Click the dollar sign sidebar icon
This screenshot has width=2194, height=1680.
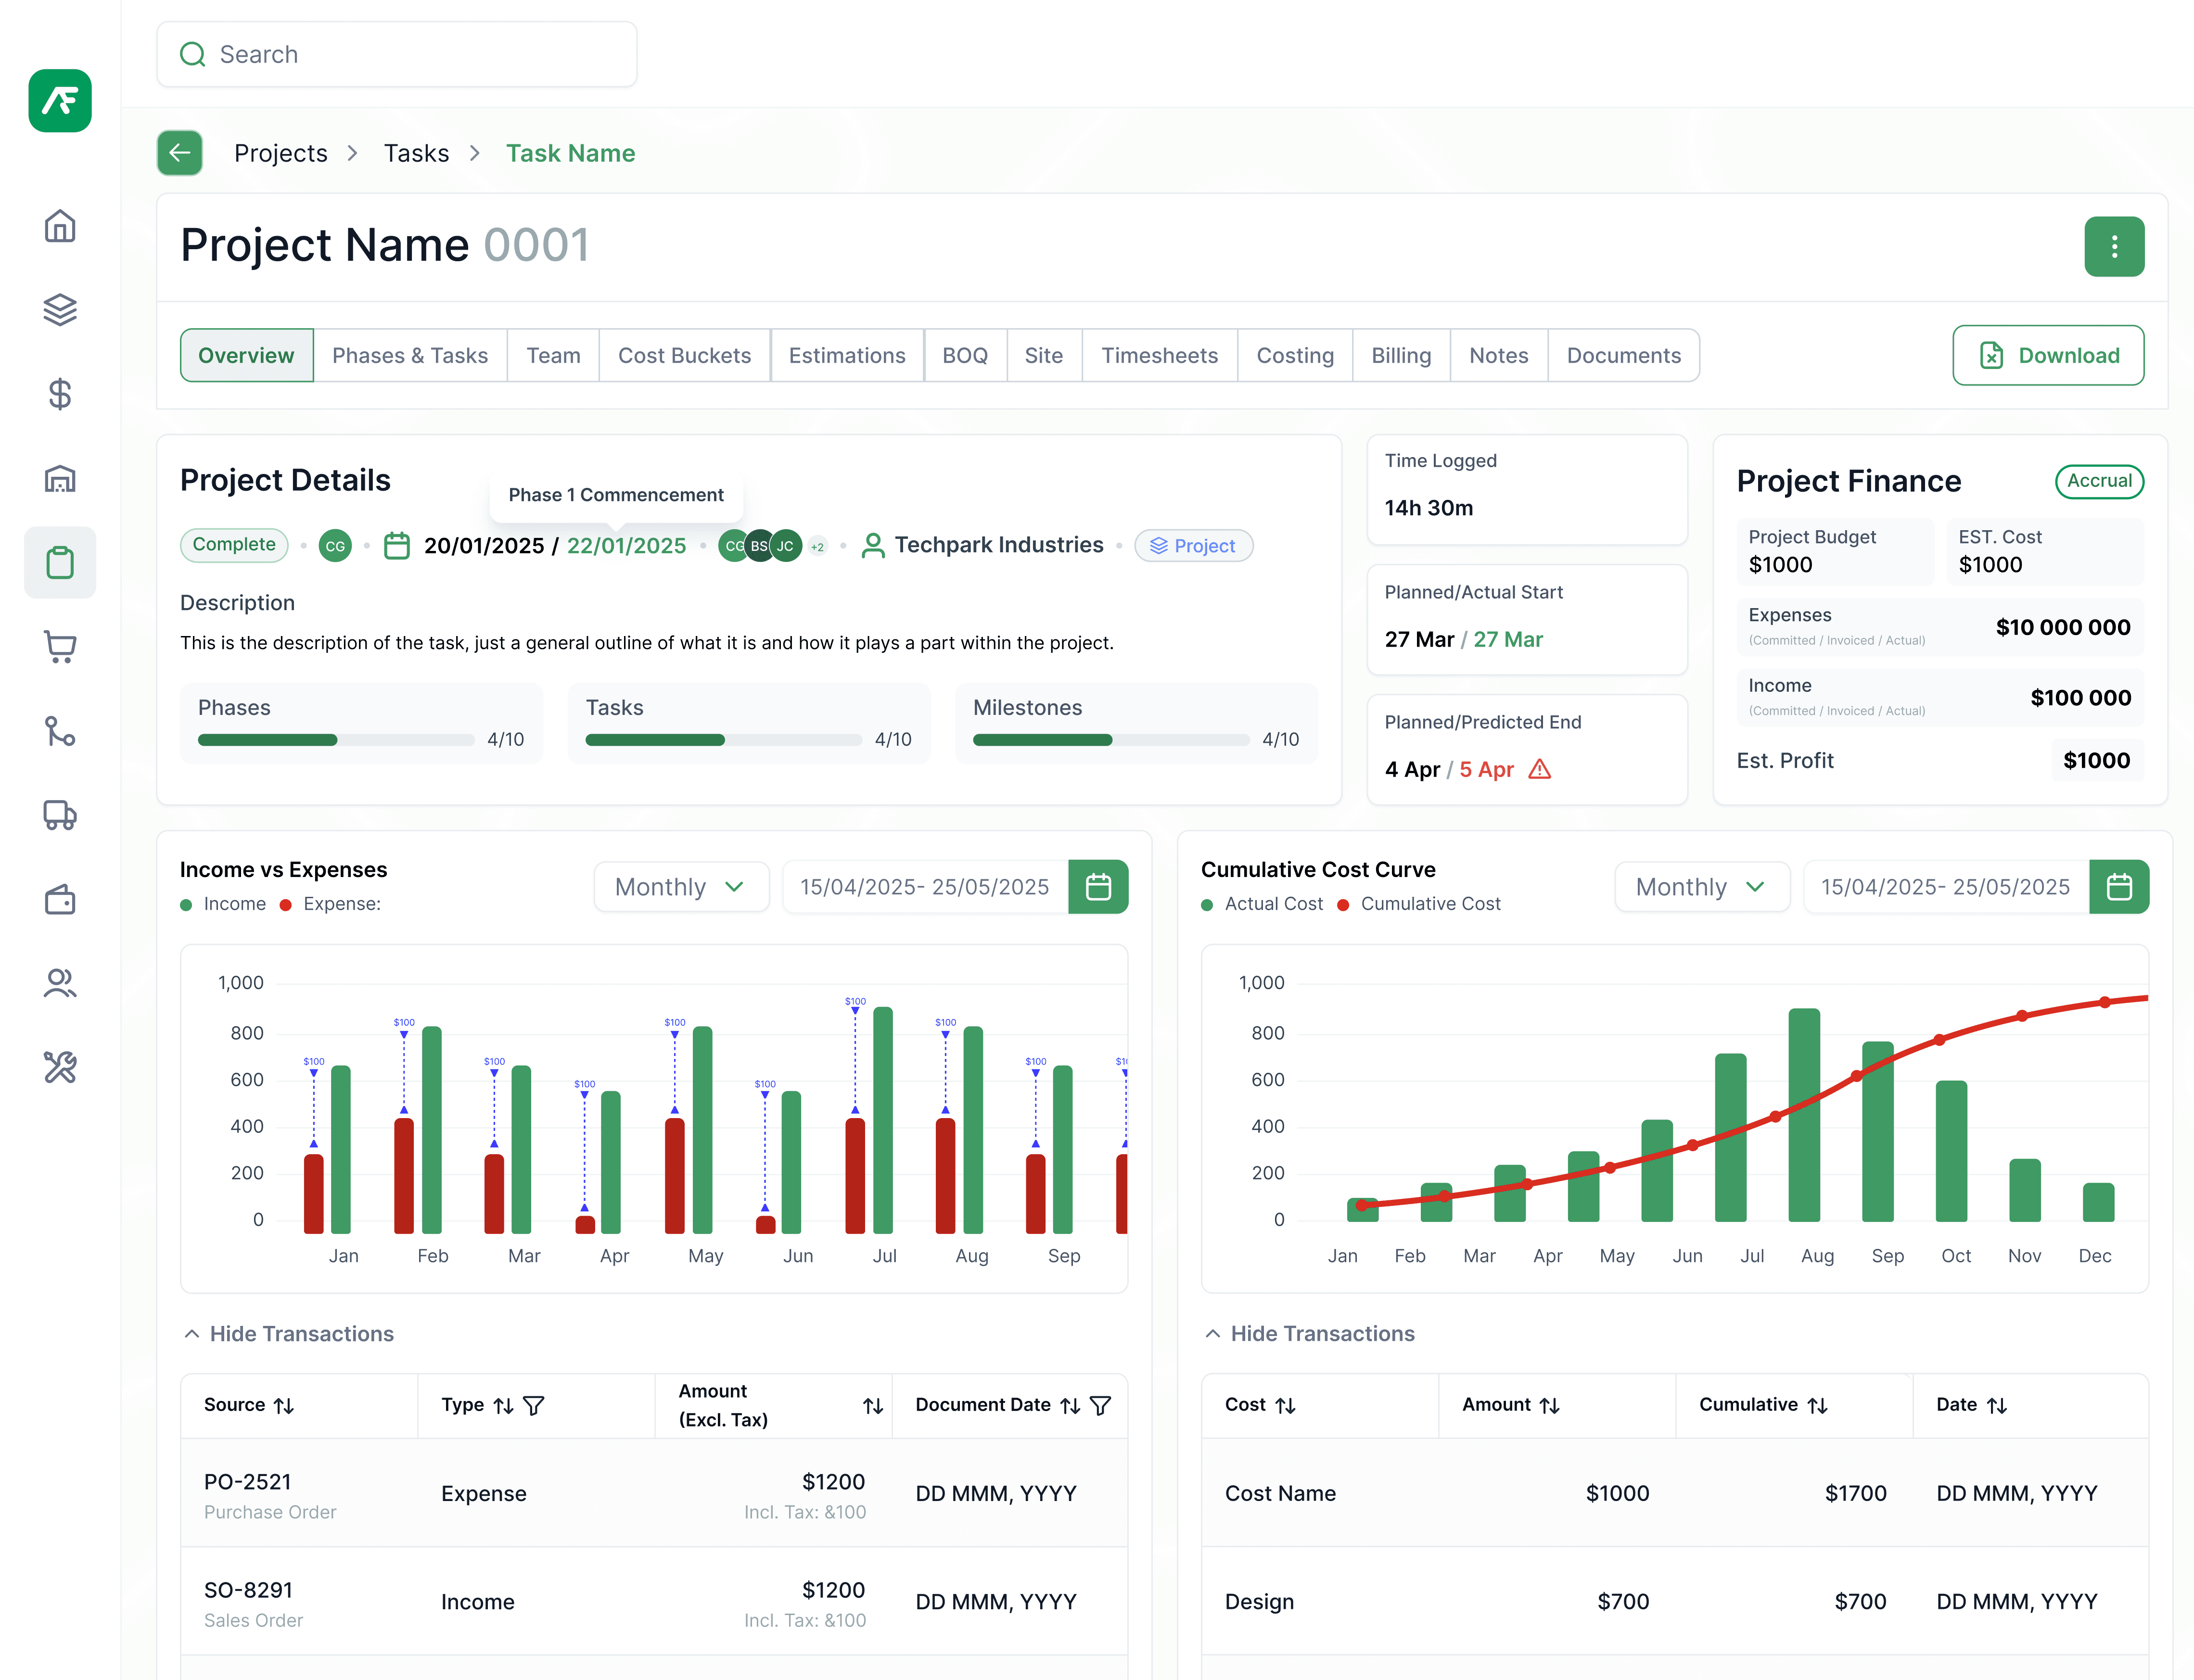pyautogui.click(x=60, y=394)
